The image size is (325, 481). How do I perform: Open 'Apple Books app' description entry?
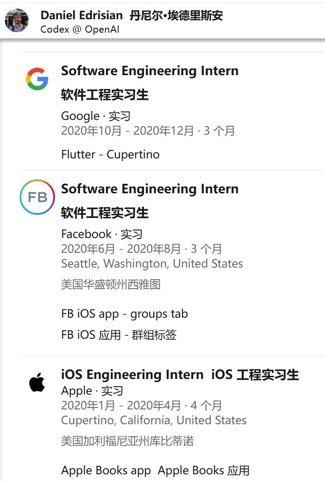[x=106, y=470]
